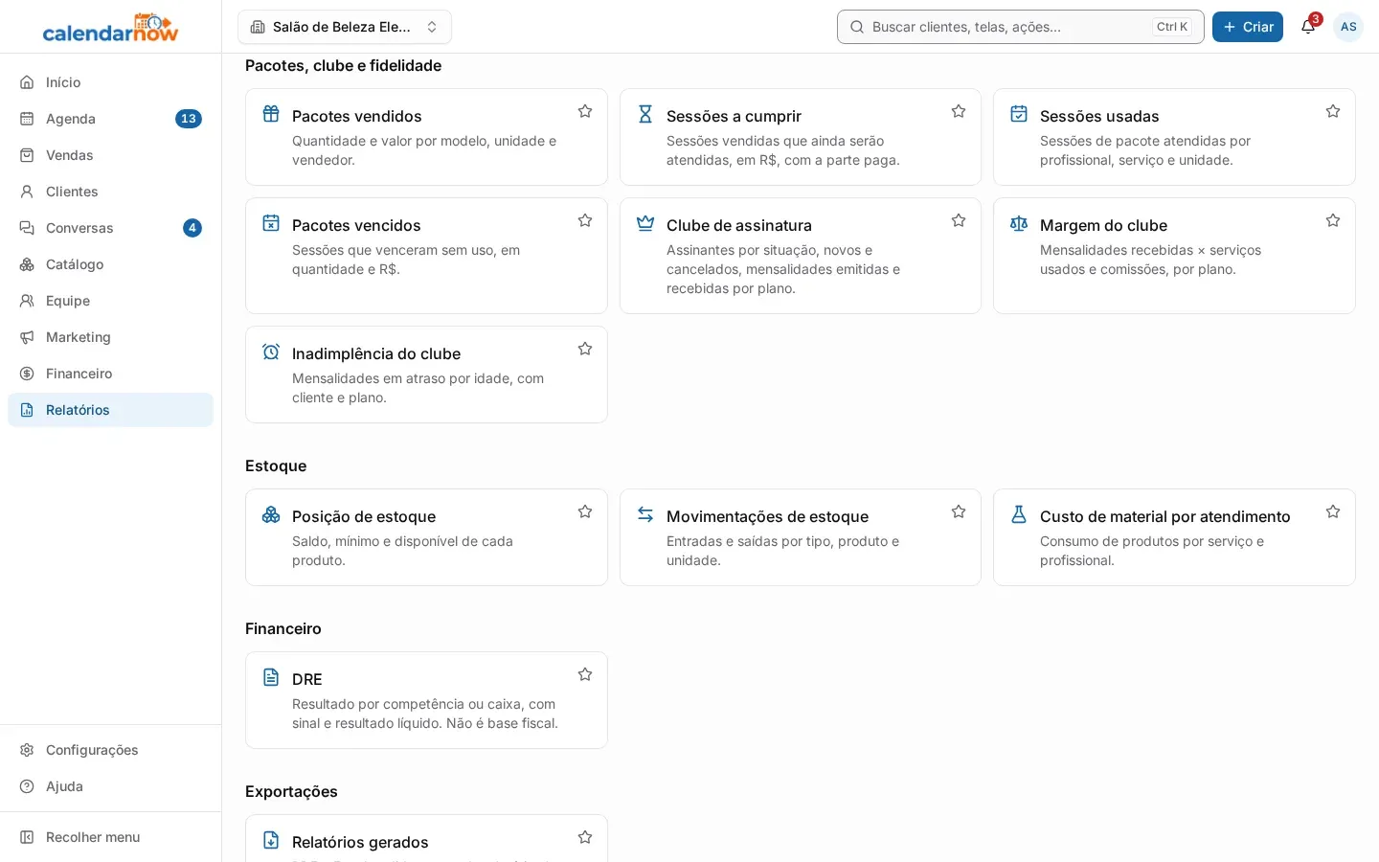The width and height of the screenshot is (1379, 862).
Task: Click the Custo de material flask icon
Action: [x=1019, y=514]
